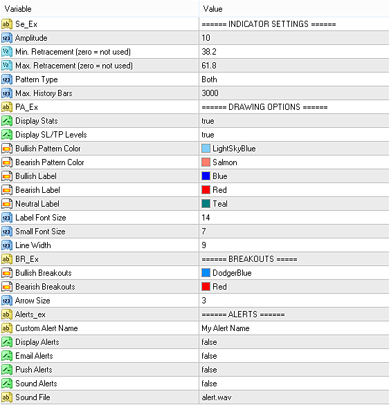The image size is (389, 405).
Task: Click the color icon beside Bullish Pattern Color
Action: click(x=7, y=149)
